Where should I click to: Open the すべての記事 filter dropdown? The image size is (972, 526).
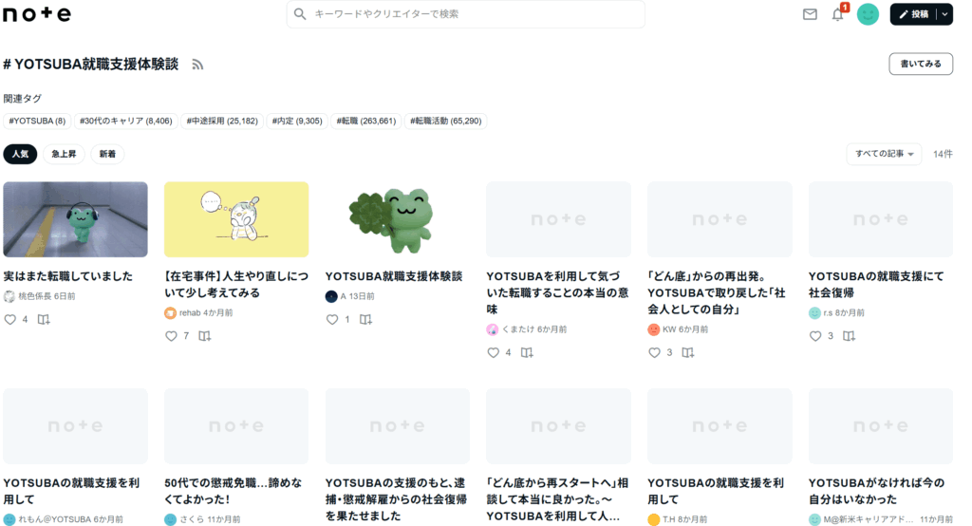coord(884,154)
